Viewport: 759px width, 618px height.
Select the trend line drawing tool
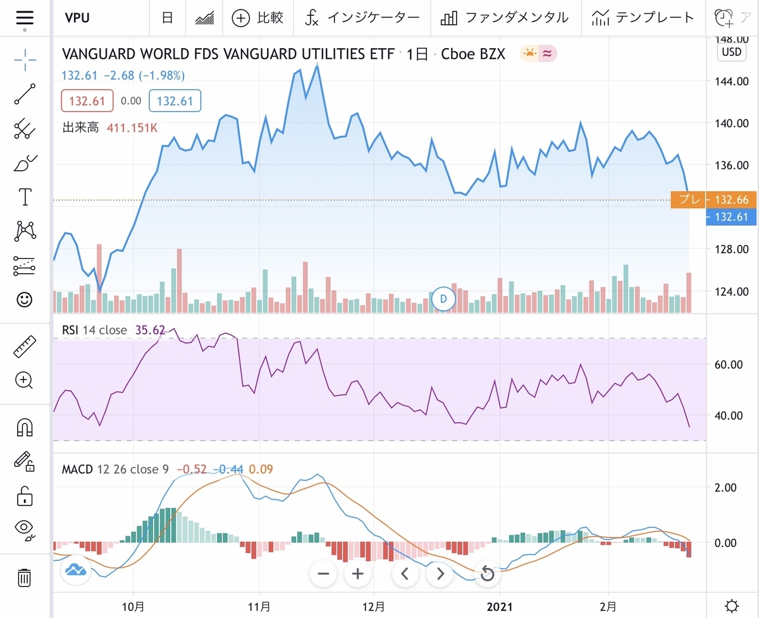pyautogui.click(x=25, y=94)
